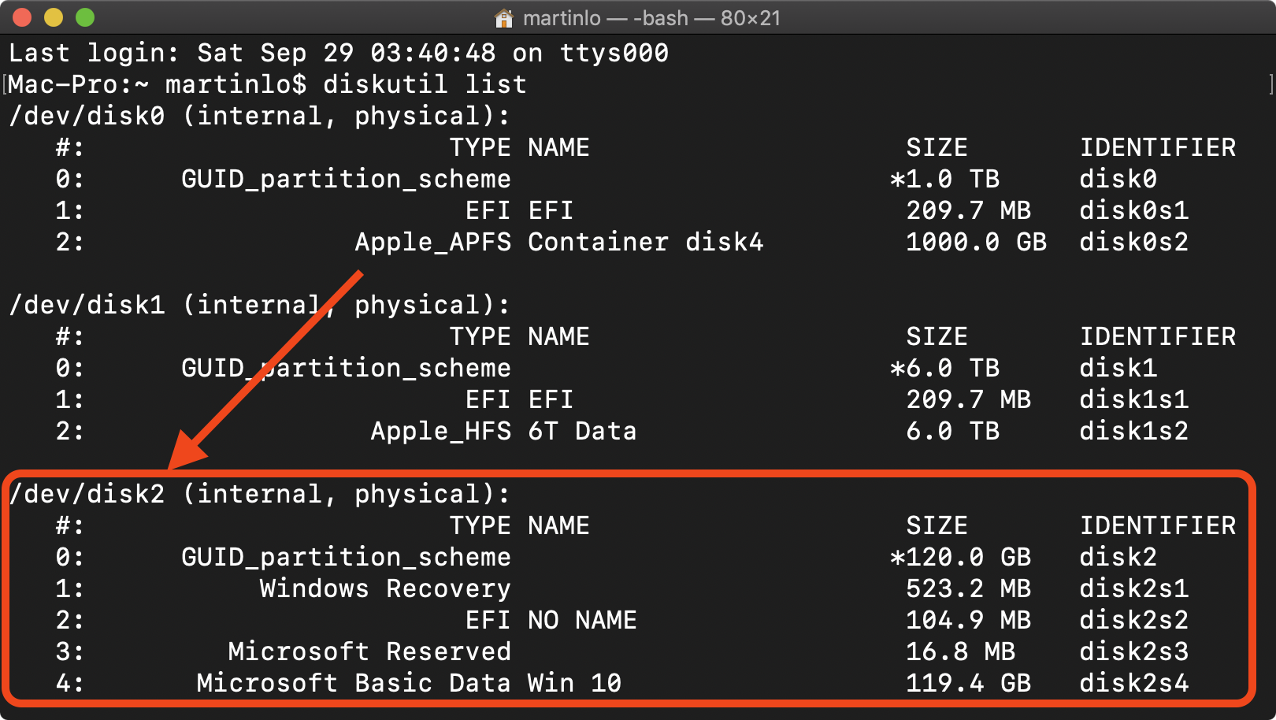1276x720 pixels.
Task: Click the '104.9 MB' size value
Action: coord(968,620)
